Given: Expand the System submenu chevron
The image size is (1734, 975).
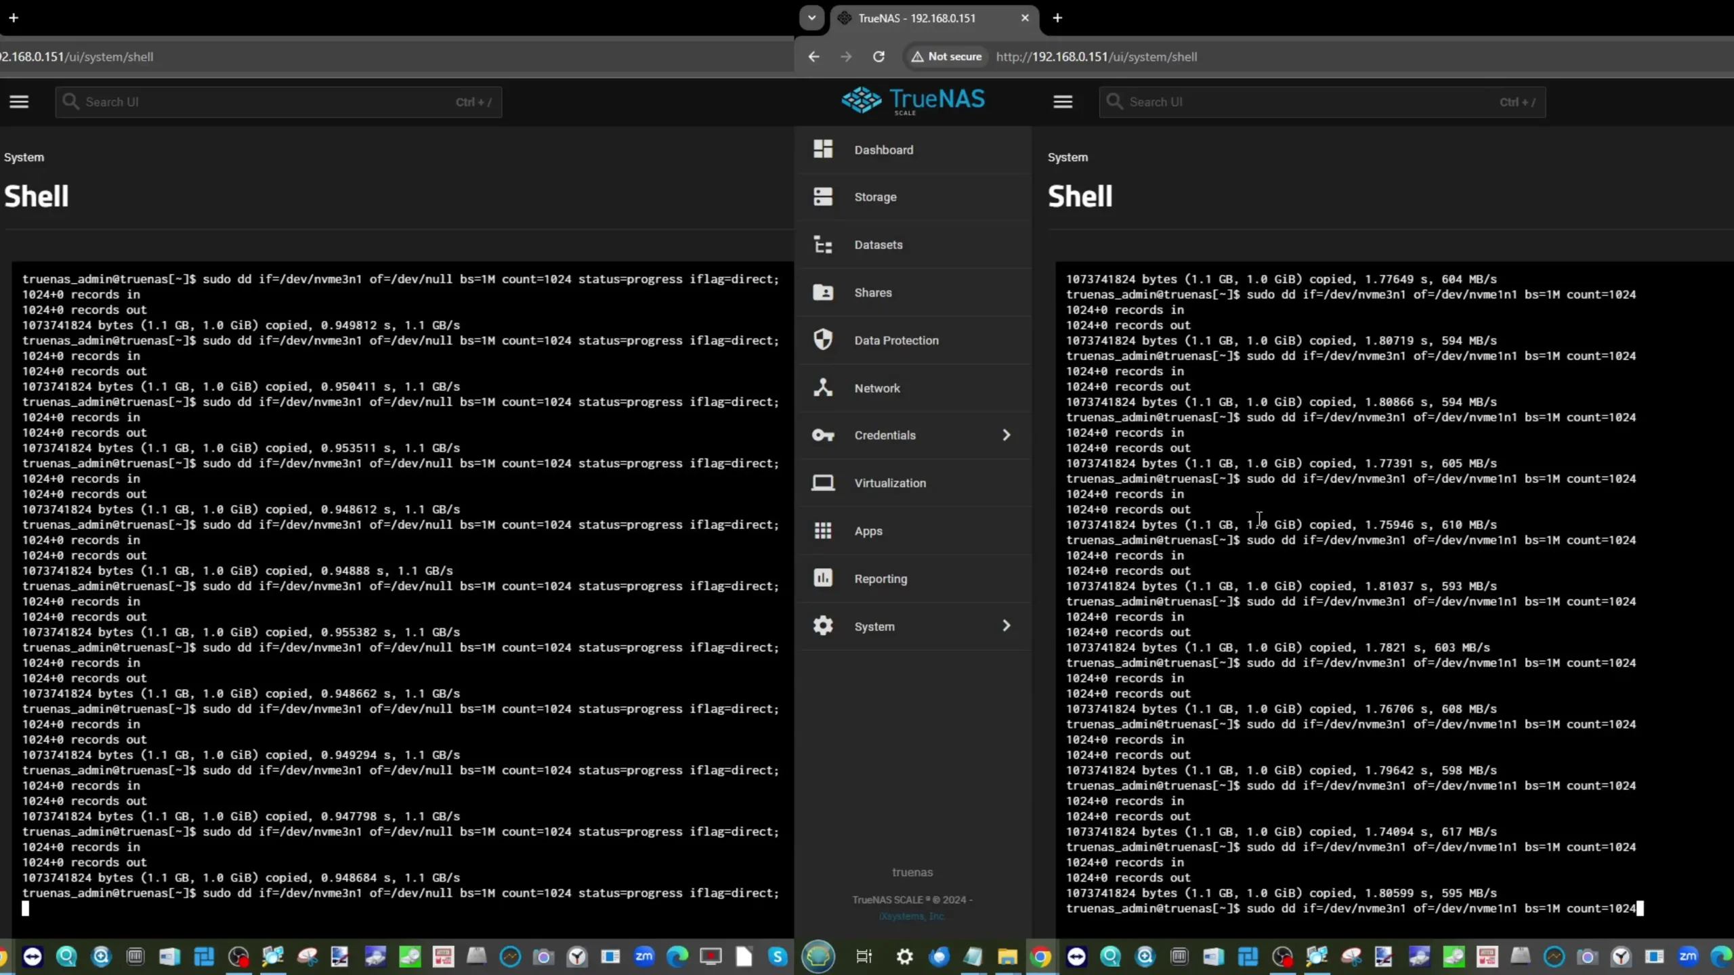Looking at the screenshot, I should coord(1006,626).
